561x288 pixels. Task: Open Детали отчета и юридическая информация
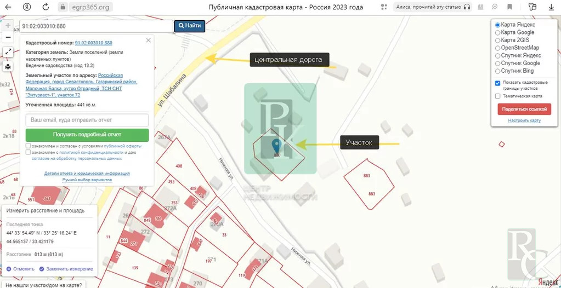[87, 174]
